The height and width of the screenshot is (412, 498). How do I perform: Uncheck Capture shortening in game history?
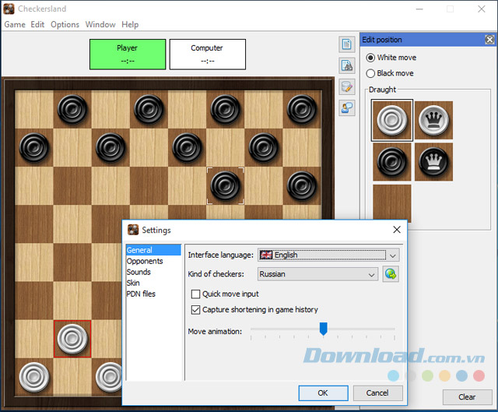[x=195, y=309]
